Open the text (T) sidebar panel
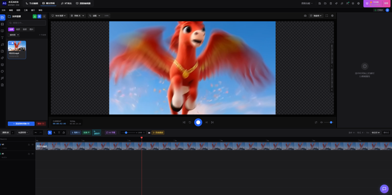This screenshot has height=195, width=392. pyautogui.click(x=2, y=38)
